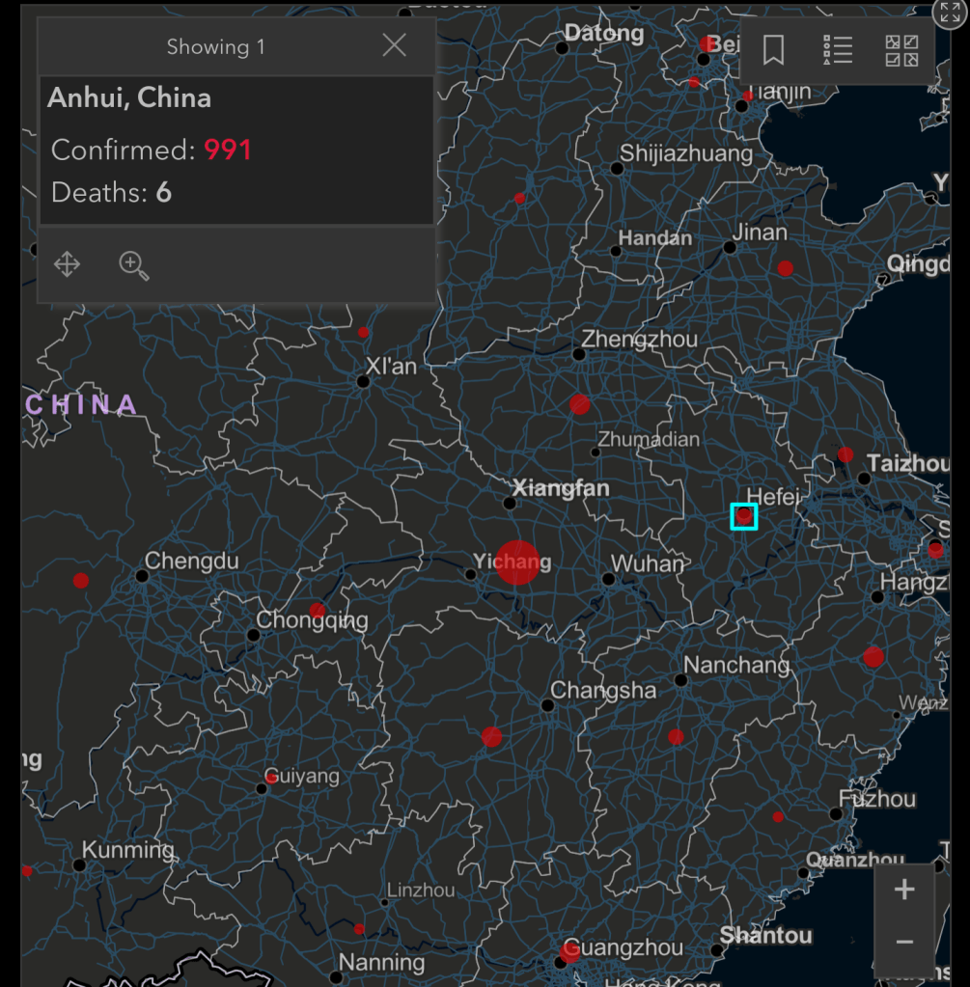Open the basemap gallery grid

click(x=901, y=50)
